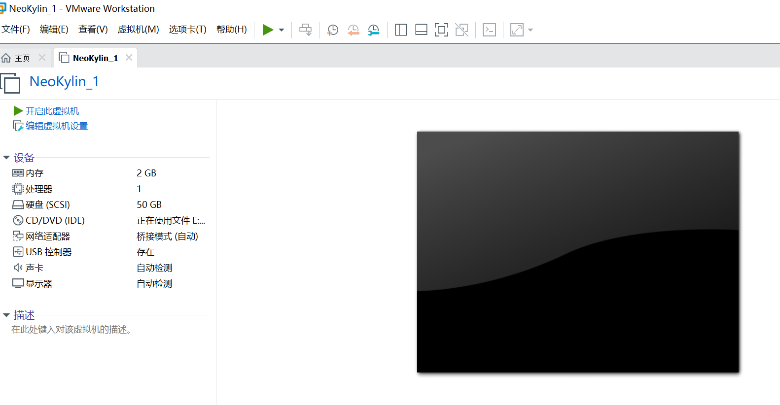Open the 虚拟机(M) menu
The width and height of the screenshot is (780, 405).
(x=138, y=30)
